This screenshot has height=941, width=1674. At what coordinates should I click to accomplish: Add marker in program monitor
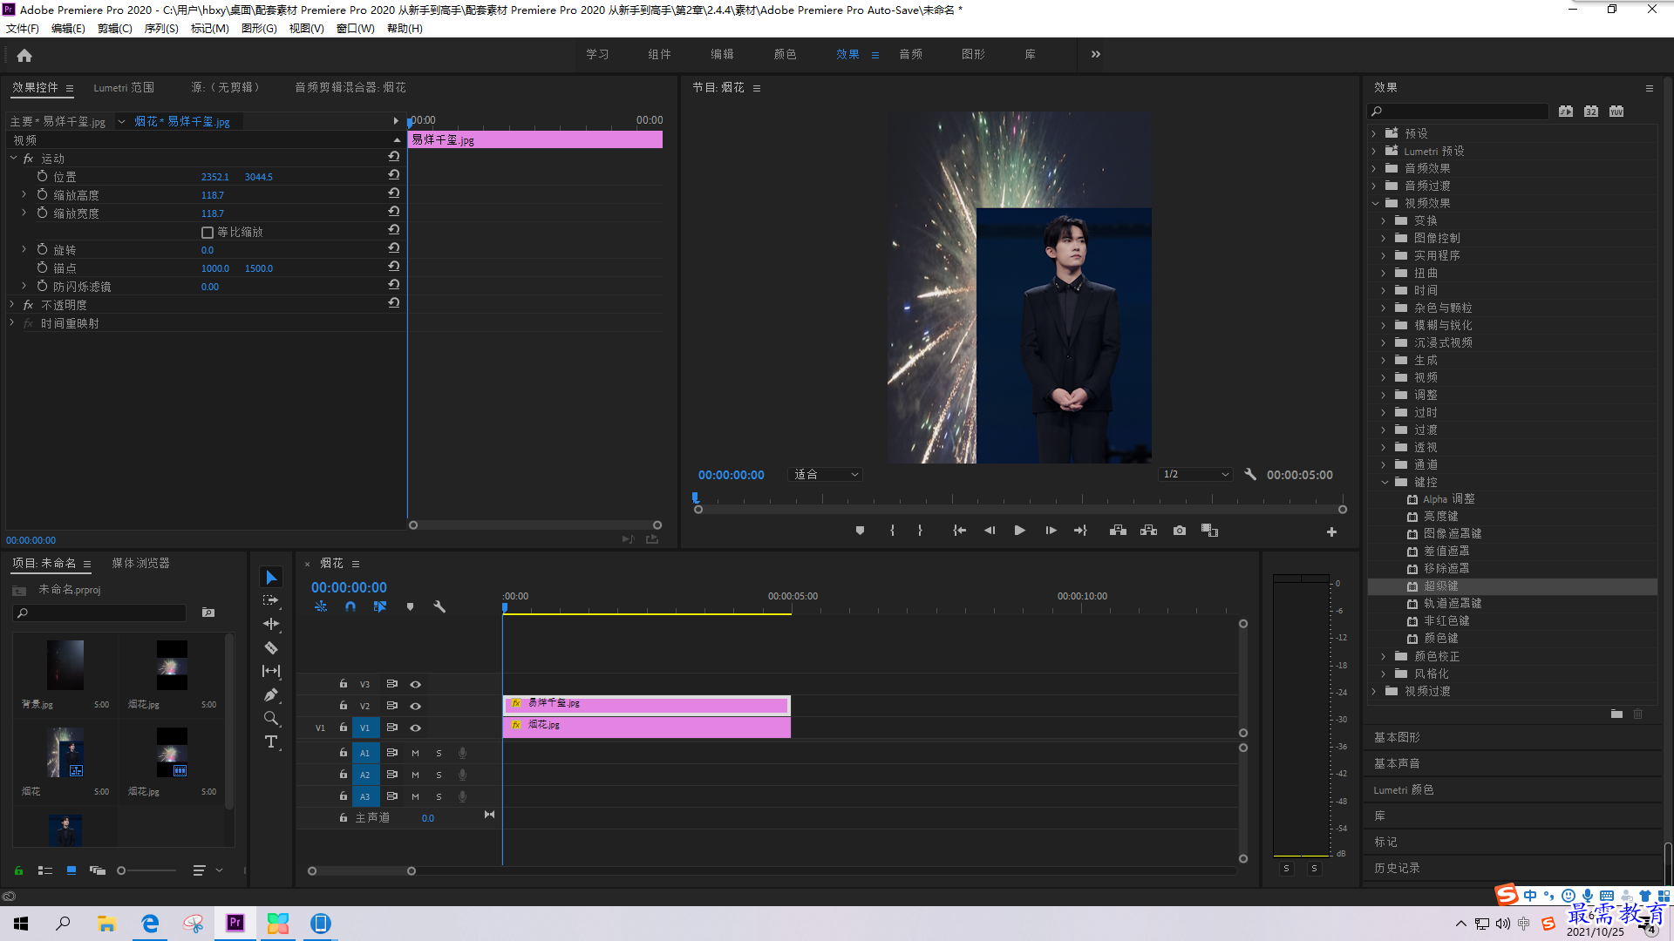point(860,531)
